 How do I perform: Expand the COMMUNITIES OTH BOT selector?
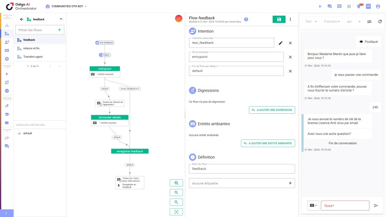coord(66,6)
